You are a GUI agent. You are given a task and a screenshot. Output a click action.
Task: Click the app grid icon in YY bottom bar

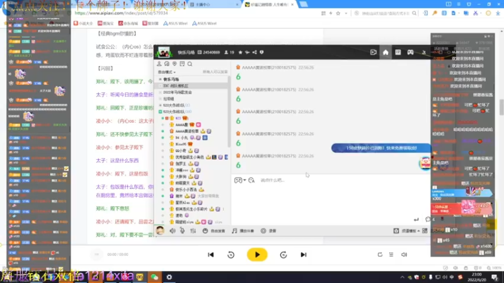click(x=425, y=231)
